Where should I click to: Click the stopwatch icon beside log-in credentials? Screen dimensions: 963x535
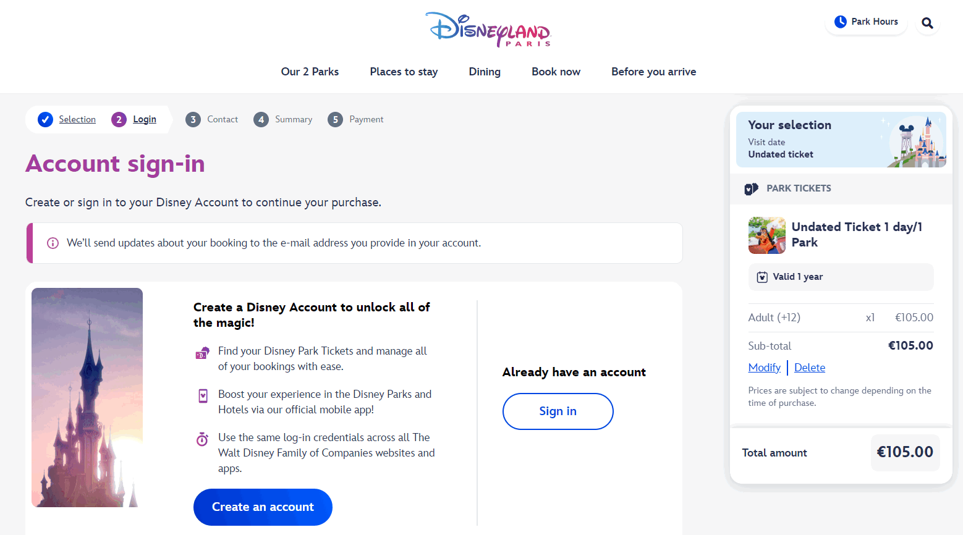pyautogui.click(x=202, y=439)
